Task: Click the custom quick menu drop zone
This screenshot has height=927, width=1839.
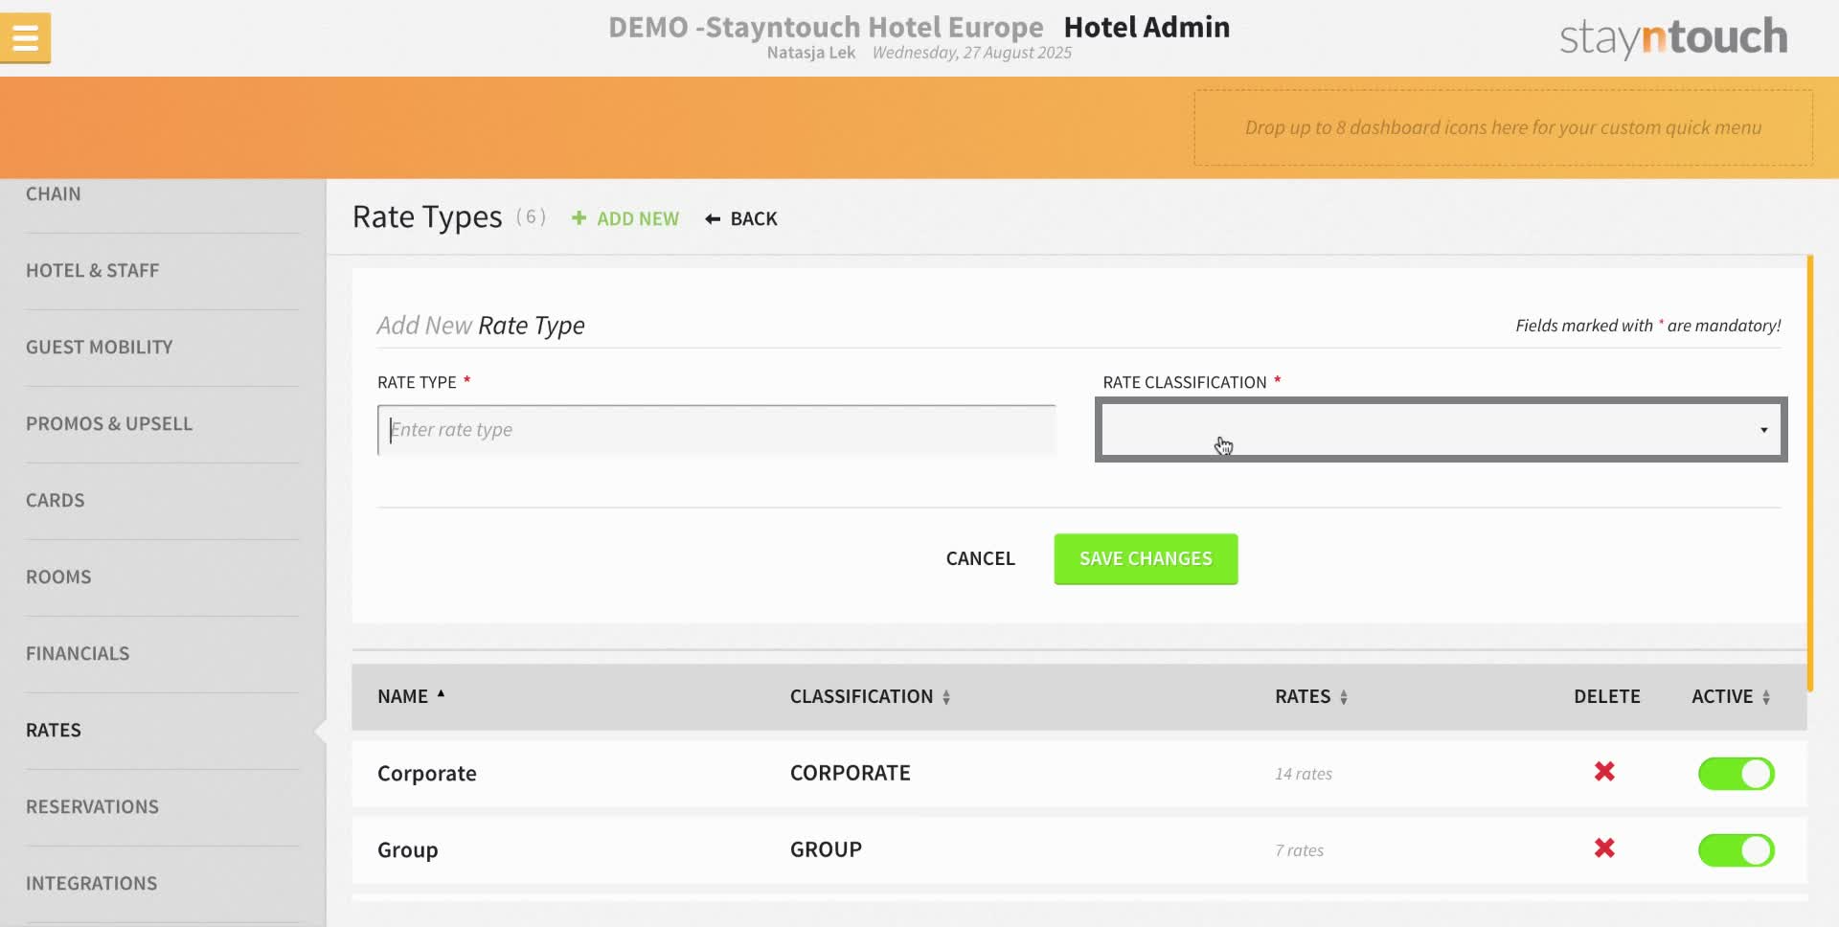Action: pyautogui.click(x=1503, y=127)
